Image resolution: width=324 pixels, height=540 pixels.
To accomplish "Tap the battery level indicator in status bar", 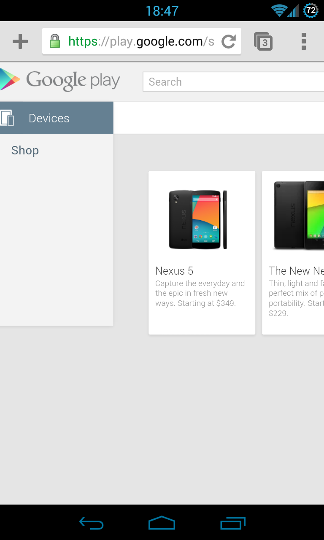I will [311, 10].
